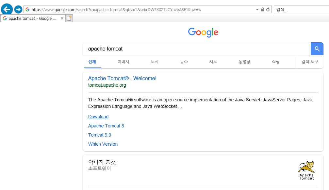
Task: Refresh the page with the reload icon
Action: (268, 10)
